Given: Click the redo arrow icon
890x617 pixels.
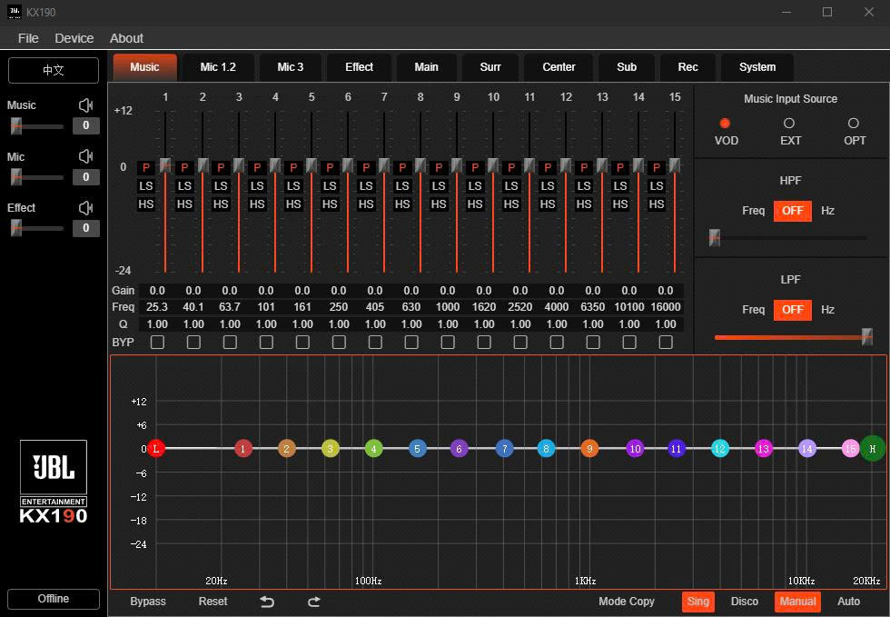Looking at the screenshot, I should (314, 602).
